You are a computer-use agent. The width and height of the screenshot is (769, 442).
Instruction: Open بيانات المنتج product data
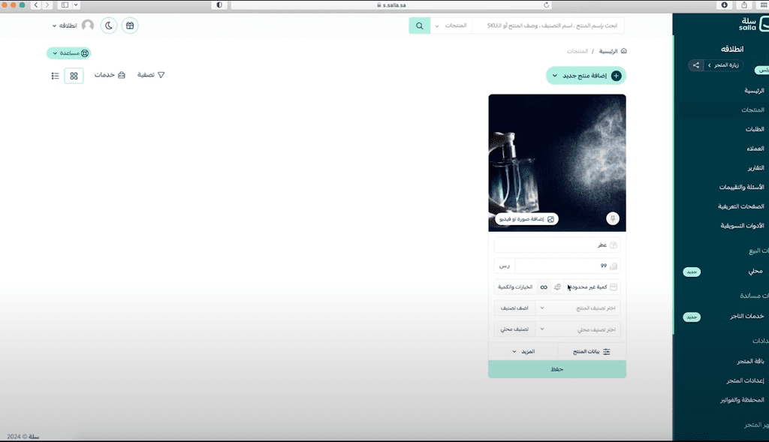click(x=592, y=352)
